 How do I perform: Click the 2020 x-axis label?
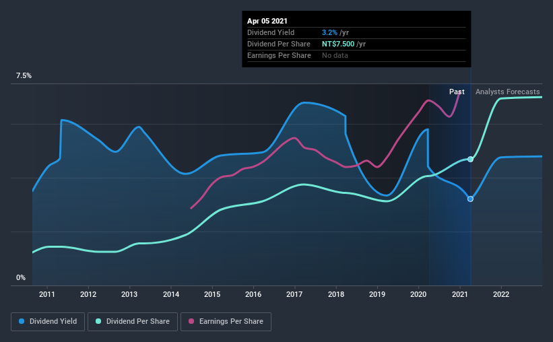418,294
